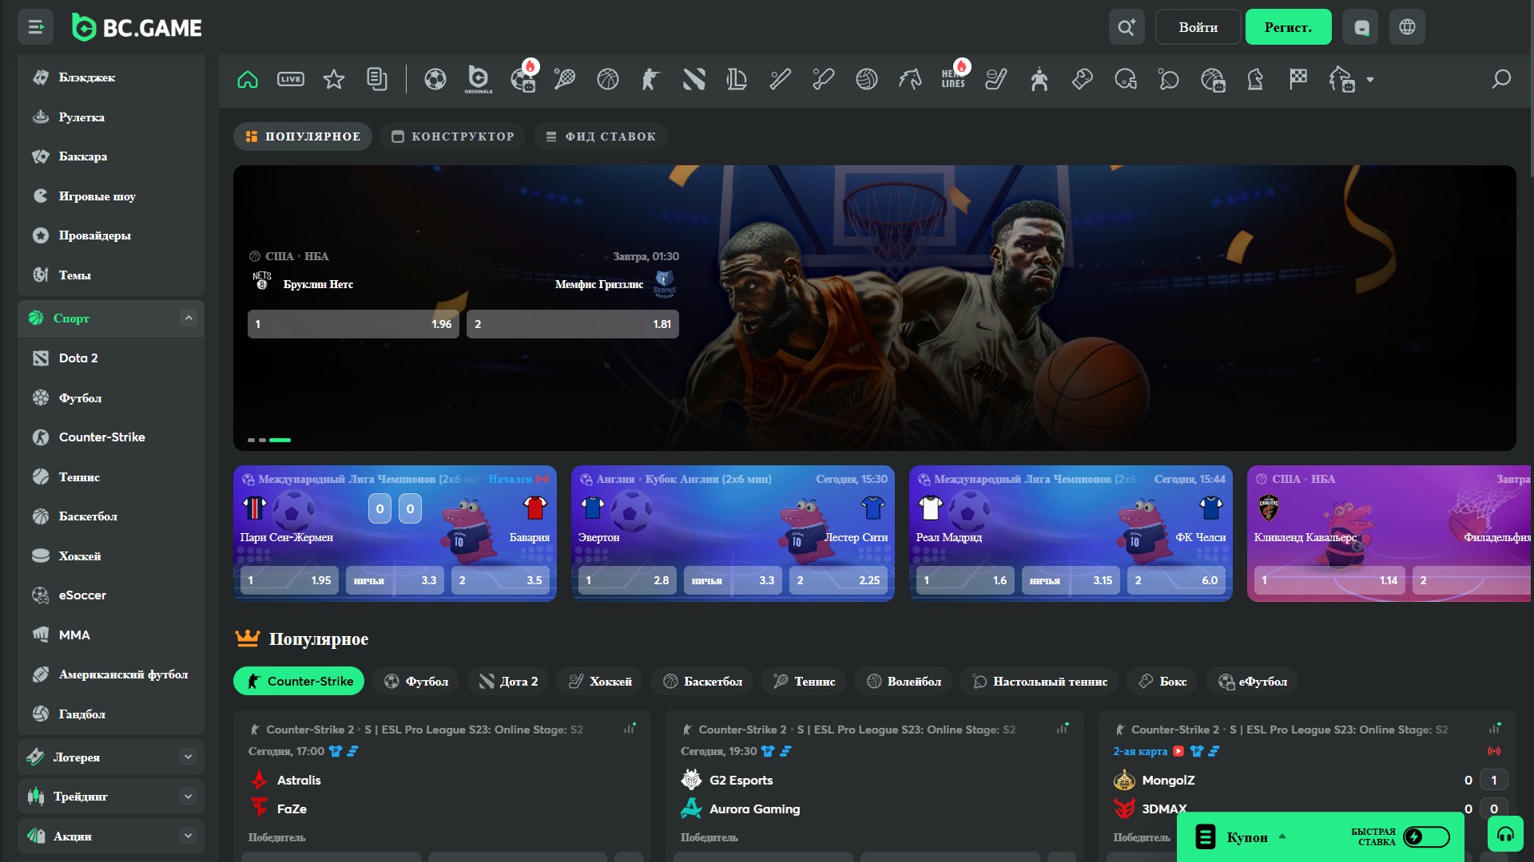Viewport: 1534px width, 862px height.
Task: Select the football icon in sports bar
Action: pyautogui.click(x=435, y=79)
